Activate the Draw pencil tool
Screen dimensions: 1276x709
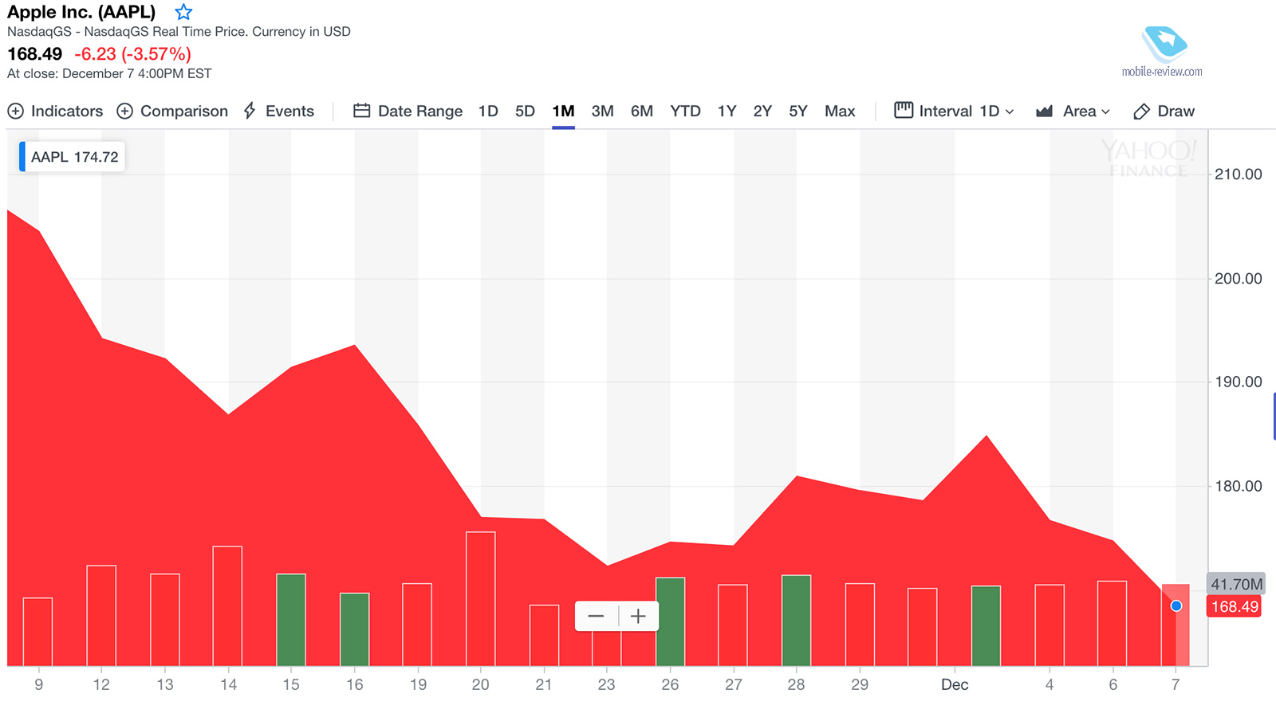[x=1164, y=111]
